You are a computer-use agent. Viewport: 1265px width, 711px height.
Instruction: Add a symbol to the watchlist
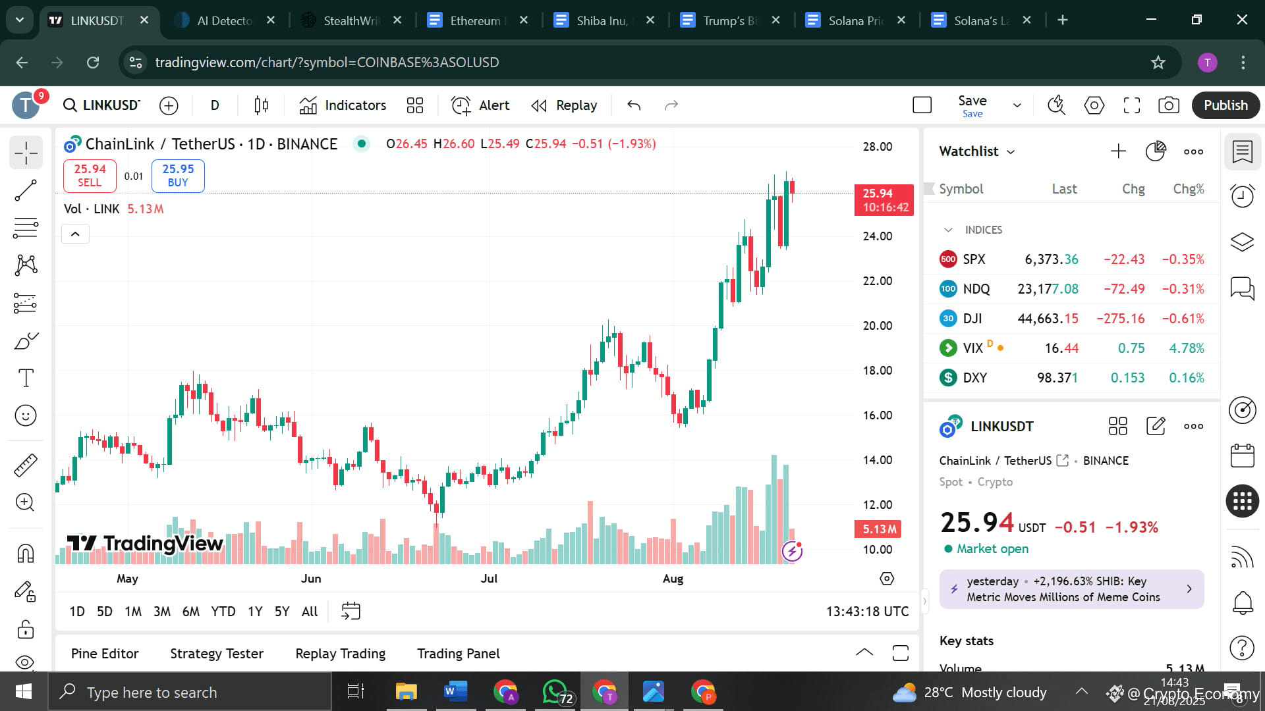pyautogui.click(x=1118, y=151)
